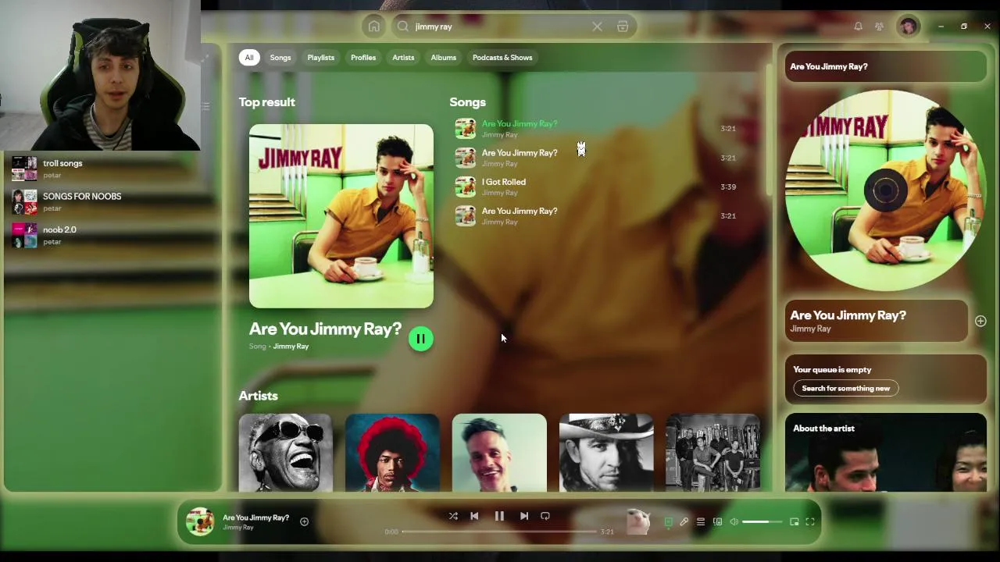This screenshot has height=562, width=1000.
Task: Click the Artists section heading
Action: pos(258,396)
